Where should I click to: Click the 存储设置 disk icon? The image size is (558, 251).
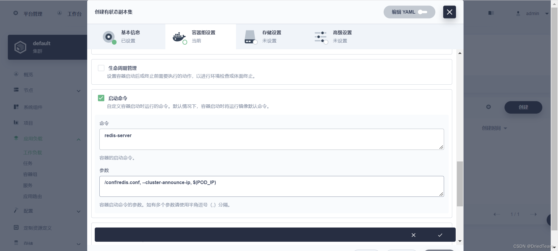[250, 37]
